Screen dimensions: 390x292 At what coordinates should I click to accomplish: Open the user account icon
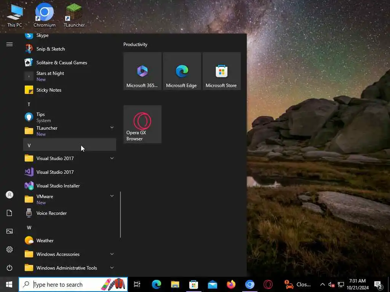coord(10,195)
